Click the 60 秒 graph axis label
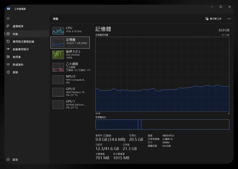The image size is (238, 169). [98, 113]
